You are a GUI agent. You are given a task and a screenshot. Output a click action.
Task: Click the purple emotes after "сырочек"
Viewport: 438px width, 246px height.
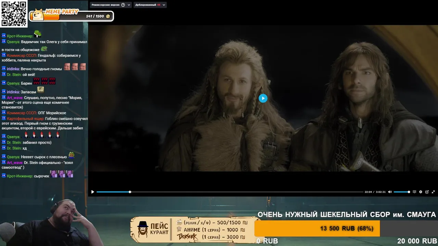[62, 174]
